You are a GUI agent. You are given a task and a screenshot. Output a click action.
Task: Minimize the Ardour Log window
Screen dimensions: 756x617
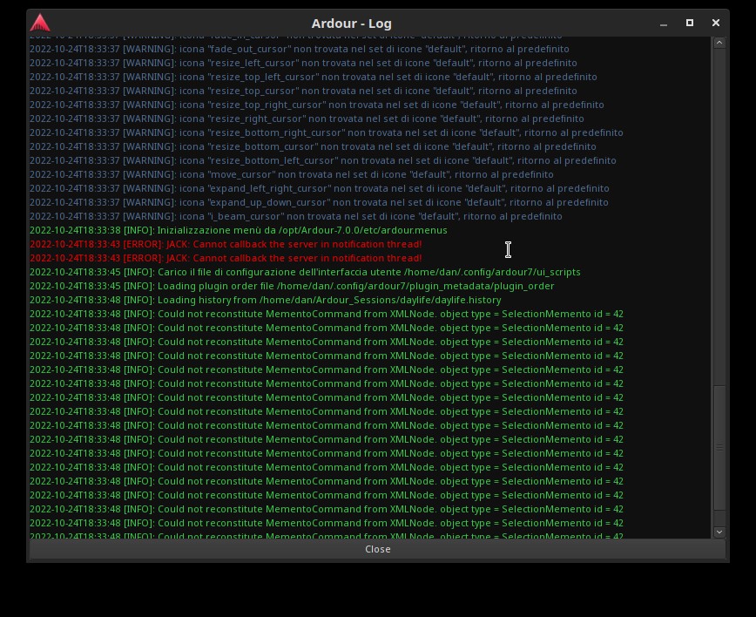(664, 24)
